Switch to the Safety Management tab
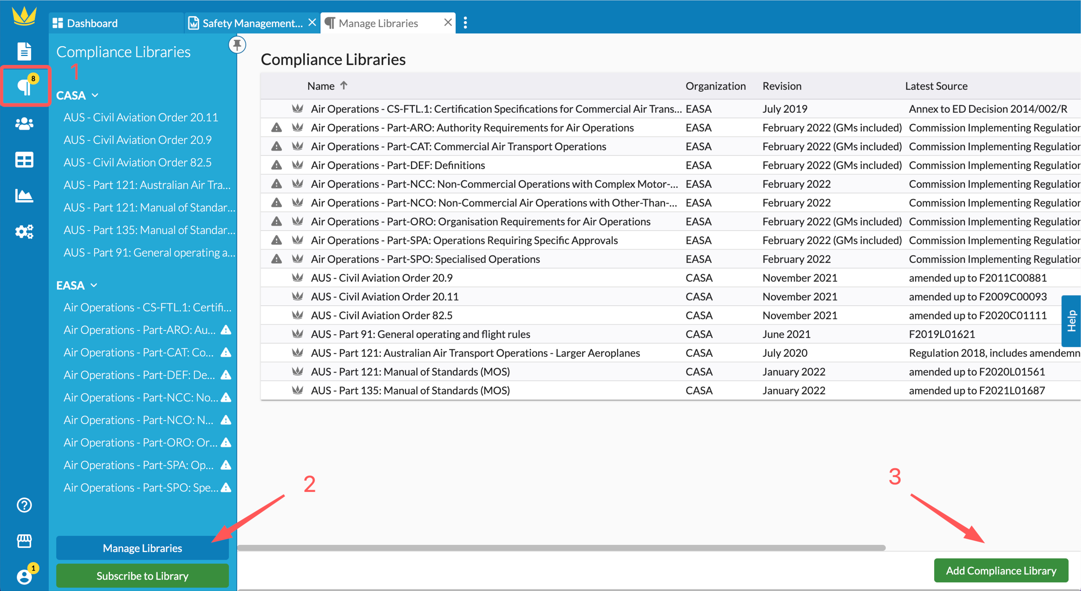The width and height of the screenshot is (1081, 591). pos(252,23)
